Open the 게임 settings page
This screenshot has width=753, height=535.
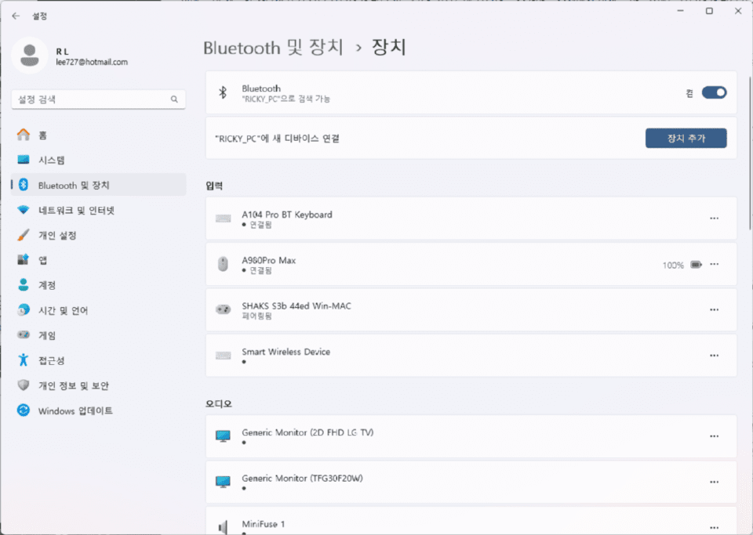tap(99, 335)
